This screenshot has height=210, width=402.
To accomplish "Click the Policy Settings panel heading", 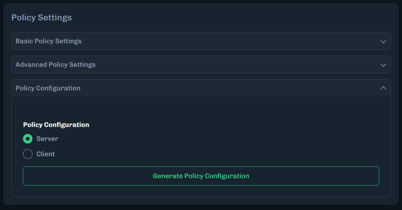I will [41, 17].
